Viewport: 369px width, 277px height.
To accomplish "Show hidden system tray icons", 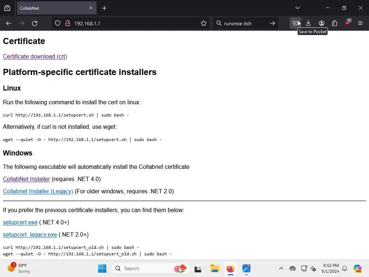I will 281,268.
